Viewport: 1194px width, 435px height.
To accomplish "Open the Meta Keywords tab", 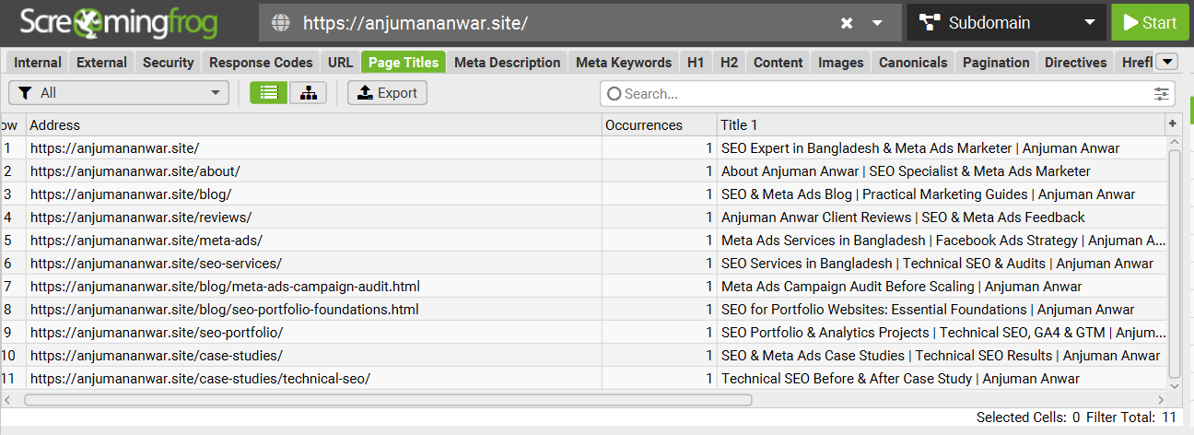I will [624, 63].
